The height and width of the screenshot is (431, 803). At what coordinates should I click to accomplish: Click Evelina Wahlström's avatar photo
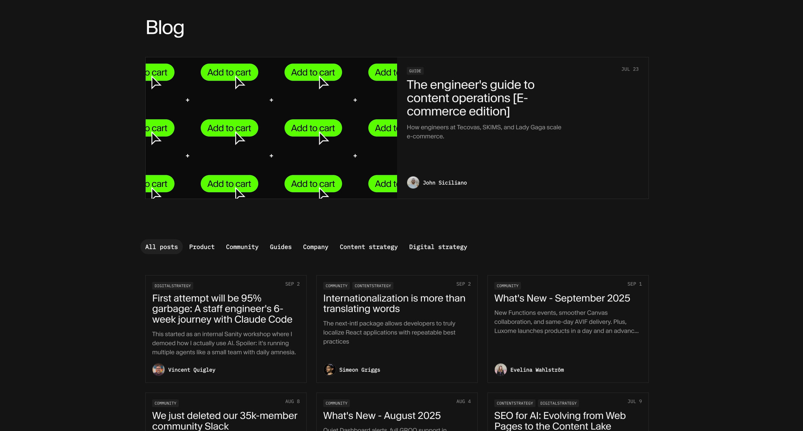point(500,369)
